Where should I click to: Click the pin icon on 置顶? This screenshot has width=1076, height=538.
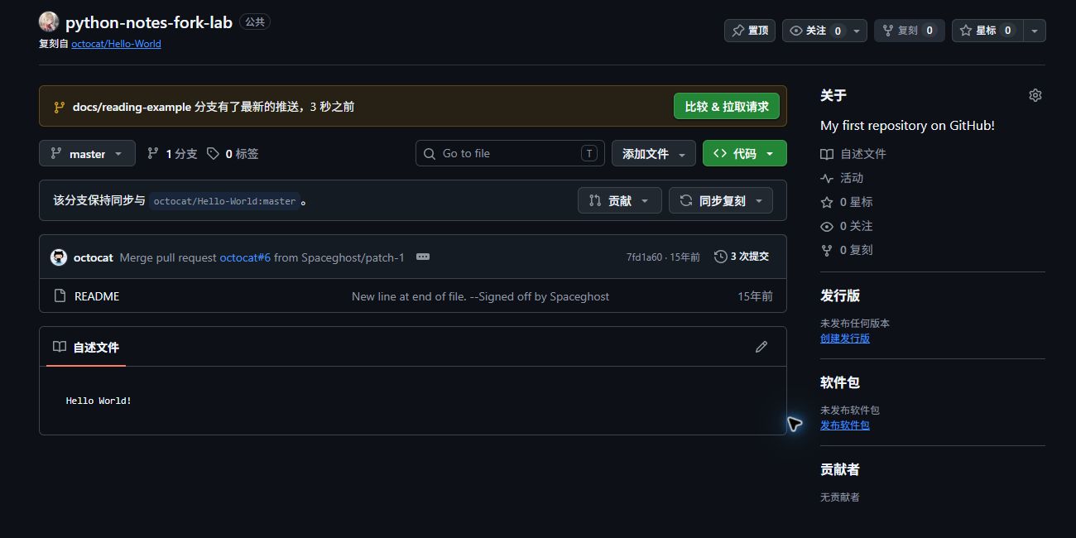point(737,31)
